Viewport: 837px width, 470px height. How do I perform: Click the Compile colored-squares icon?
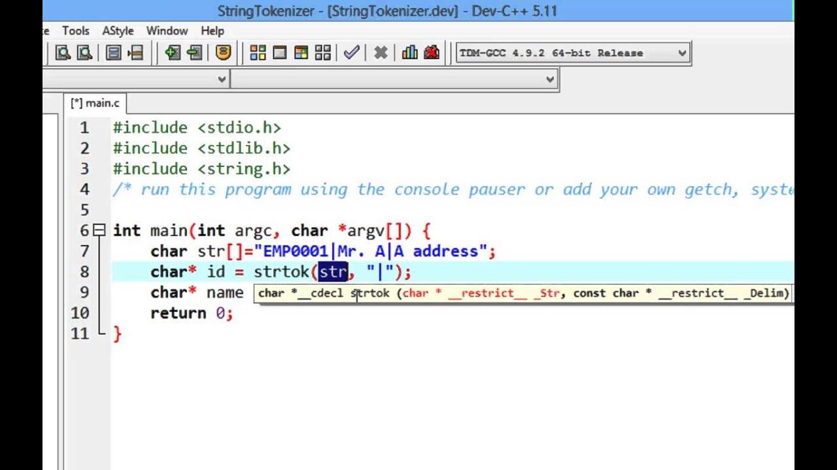[258, 53]
